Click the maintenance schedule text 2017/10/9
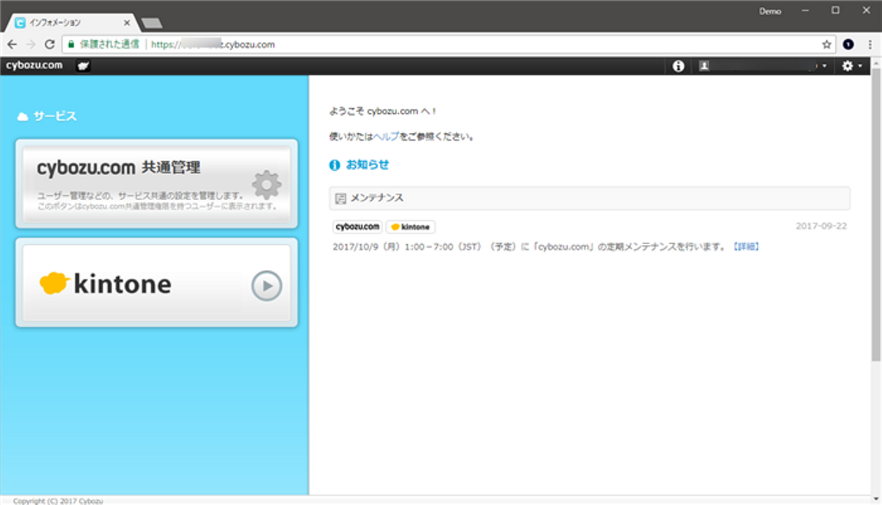 click(x=530, y=247)
